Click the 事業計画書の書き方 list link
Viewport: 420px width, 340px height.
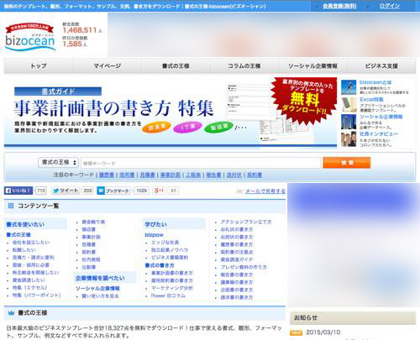coord(172,273)
